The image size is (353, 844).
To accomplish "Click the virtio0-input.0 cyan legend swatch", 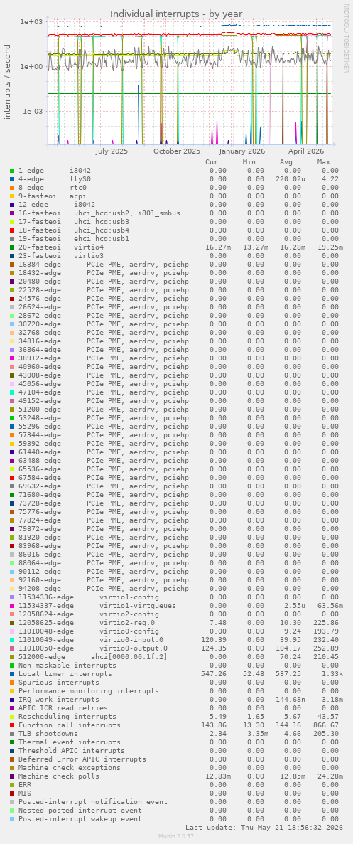I will pos(12,639).
